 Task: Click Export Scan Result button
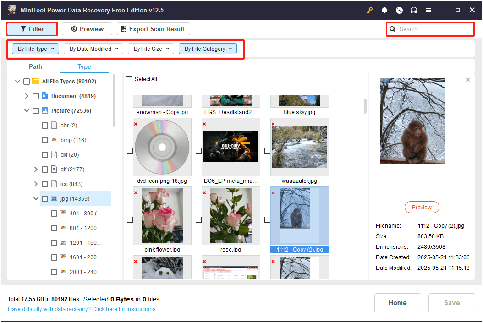[x=154, y=29]
